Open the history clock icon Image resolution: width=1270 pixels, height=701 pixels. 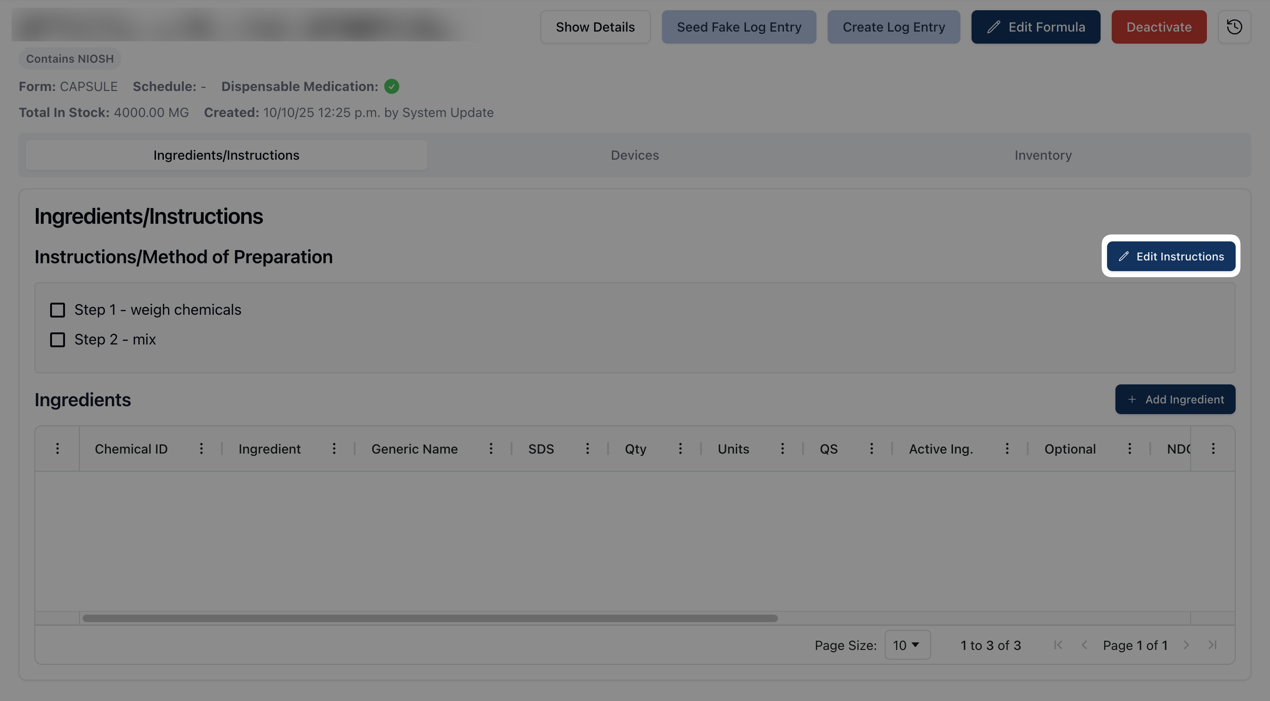(x=1234, y=27)
